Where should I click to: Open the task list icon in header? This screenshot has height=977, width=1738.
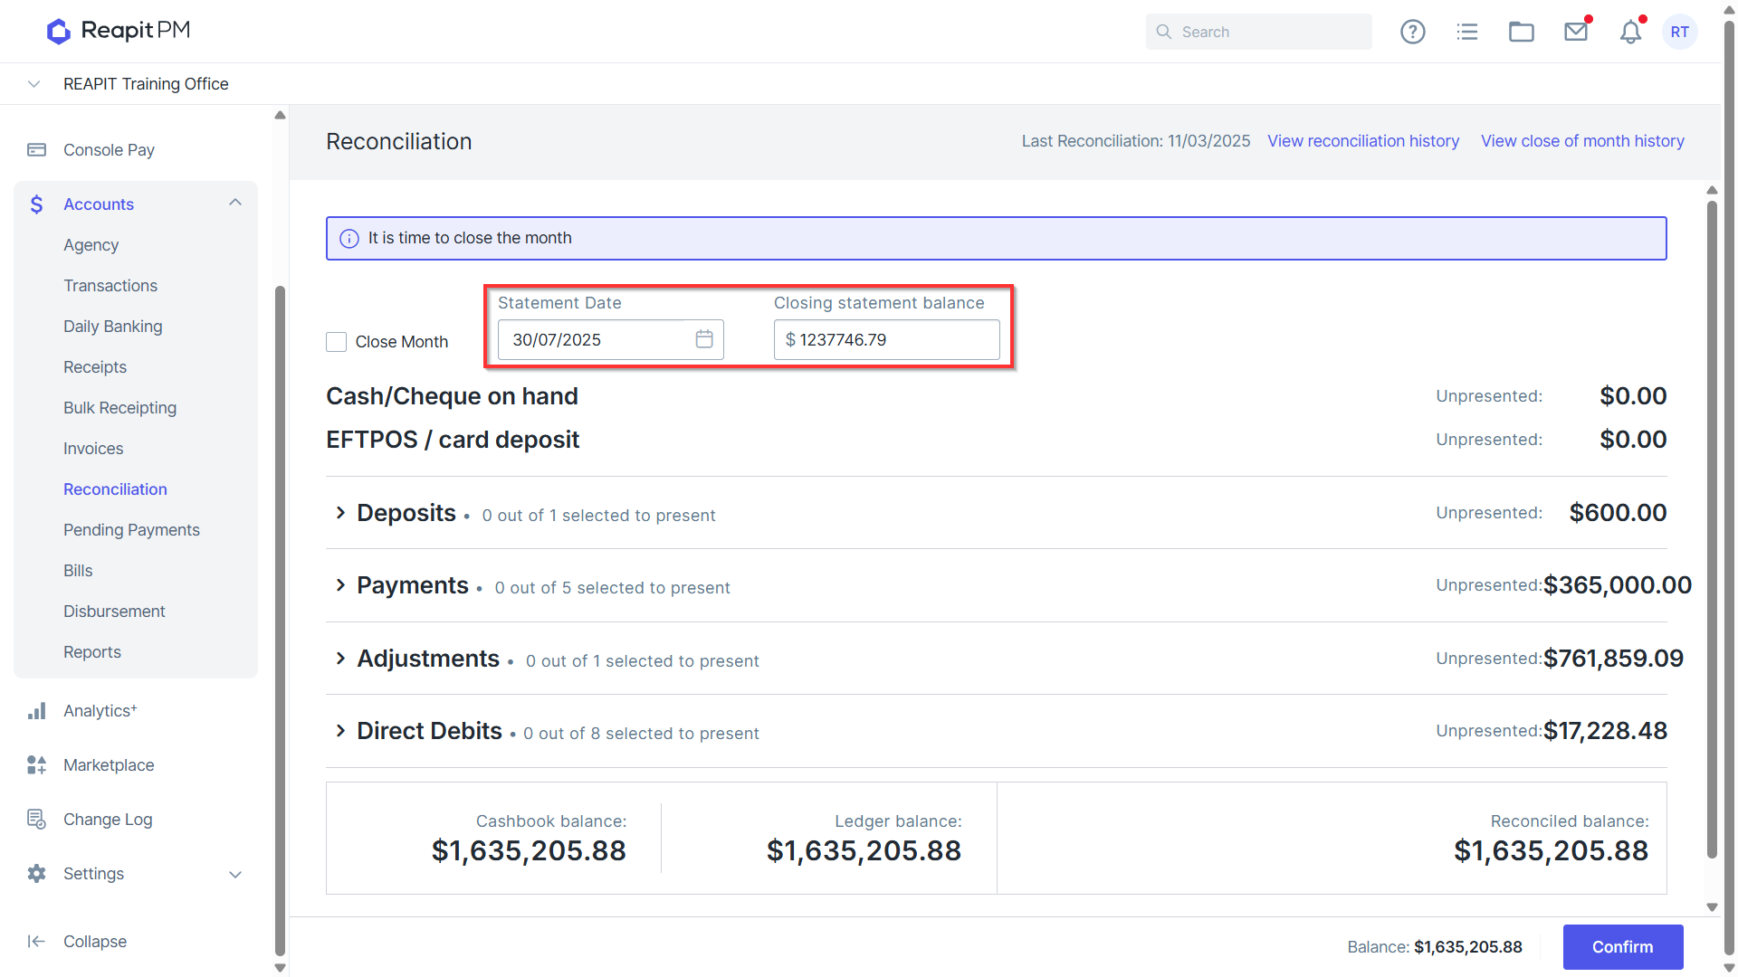point(1466,32)
